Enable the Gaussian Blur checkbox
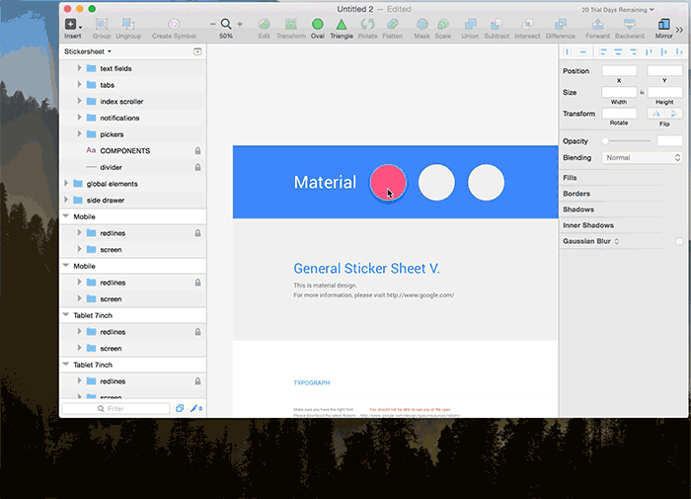Viewport: 691px width, 499px height. 678,241
